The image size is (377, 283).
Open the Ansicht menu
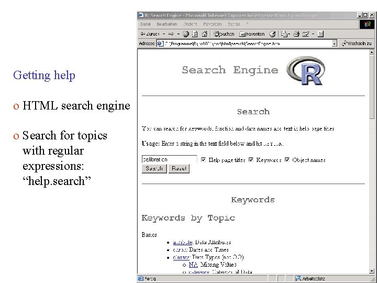(x=190, y=24)
